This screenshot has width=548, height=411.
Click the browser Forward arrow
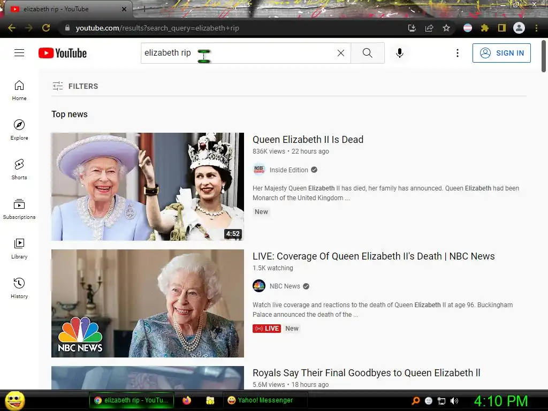coord(29,28)
